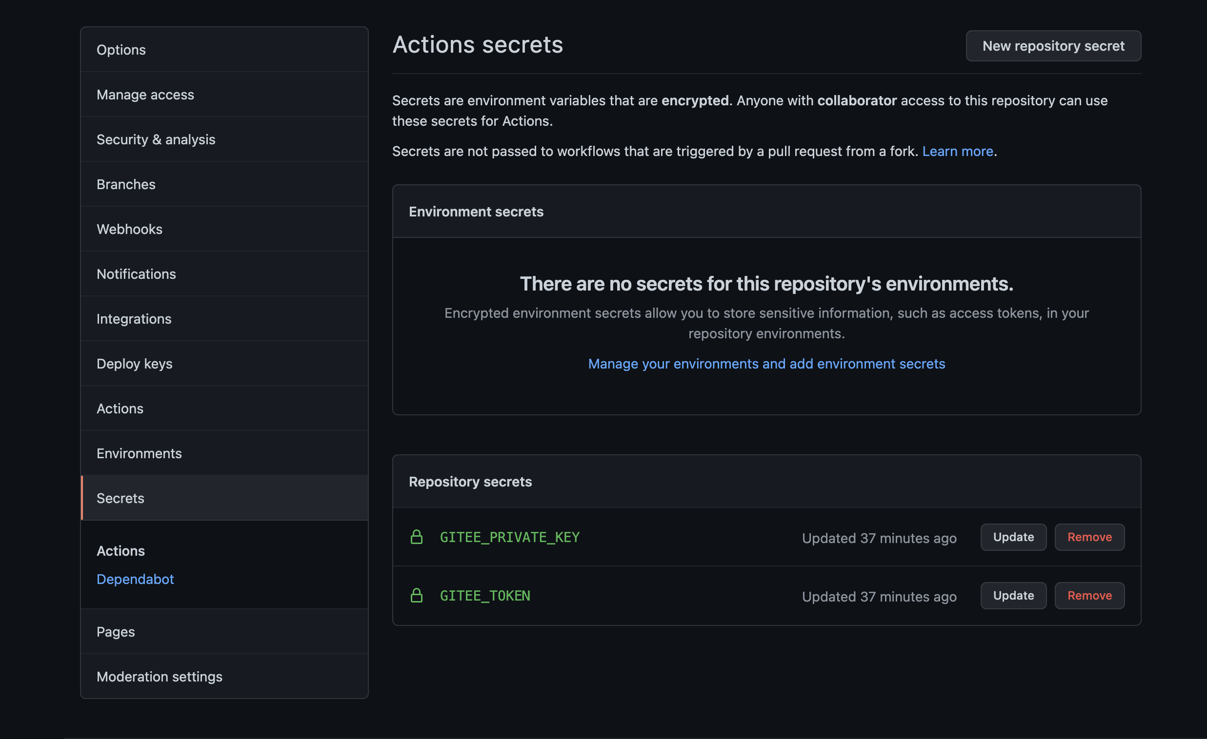Create a new repository secret
This screenshot has width=1207, height=739.
(x=1053, y=45)
